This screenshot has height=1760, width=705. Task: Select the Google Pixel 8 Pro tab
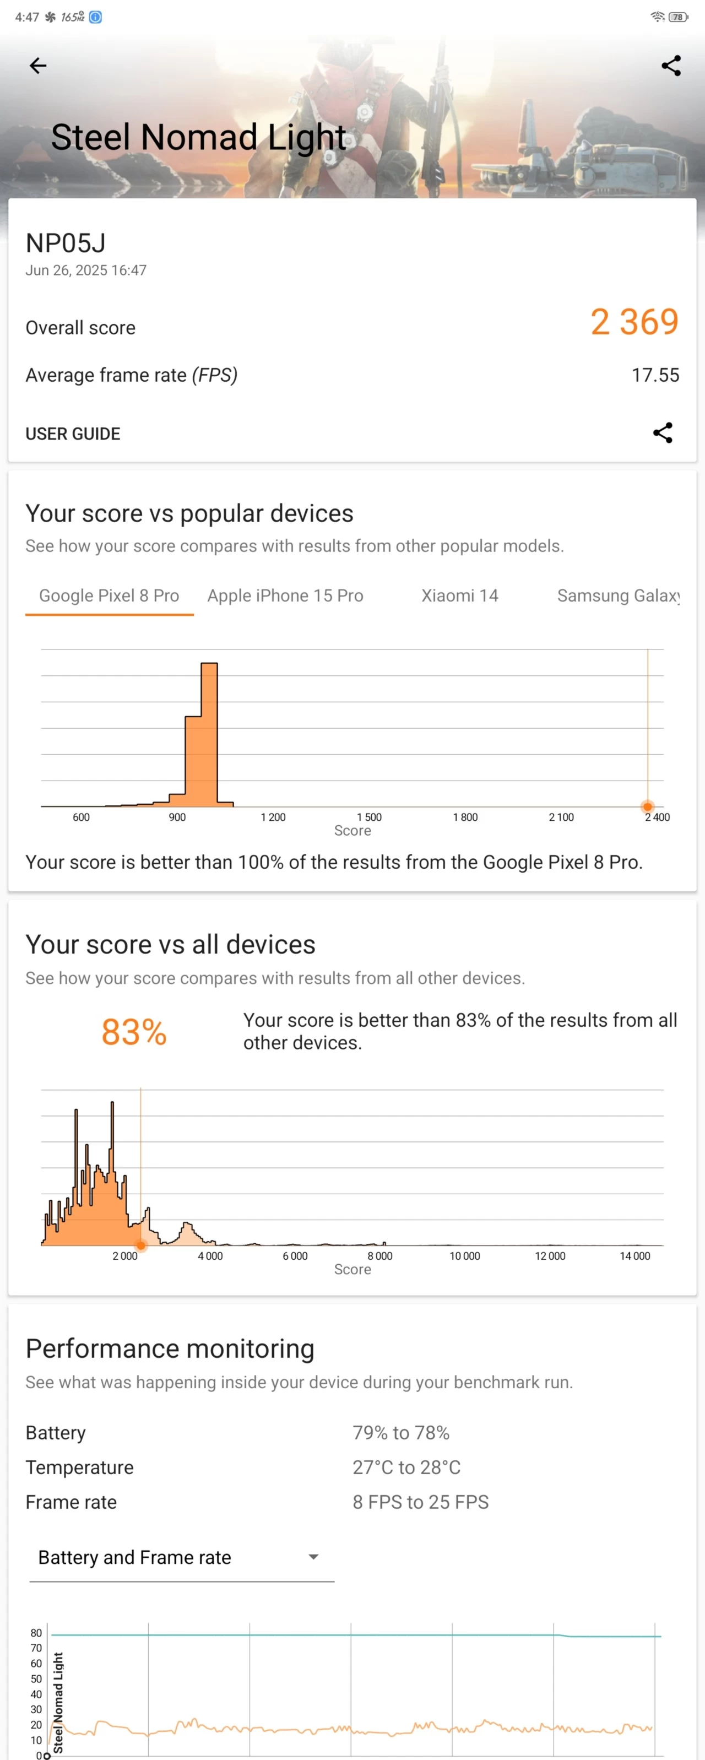[x=109, y=596]
